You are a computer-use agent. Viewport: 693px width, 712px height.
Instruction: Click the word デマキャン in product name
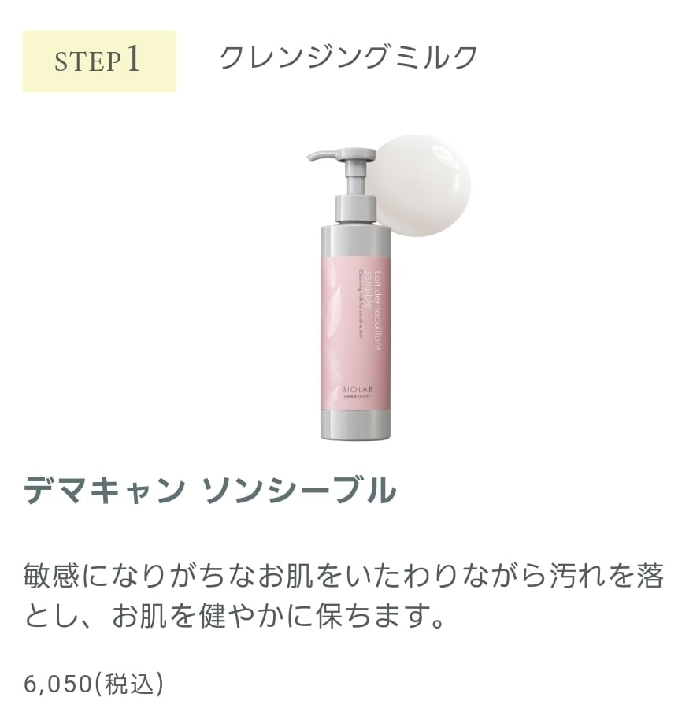click(105, 491)
